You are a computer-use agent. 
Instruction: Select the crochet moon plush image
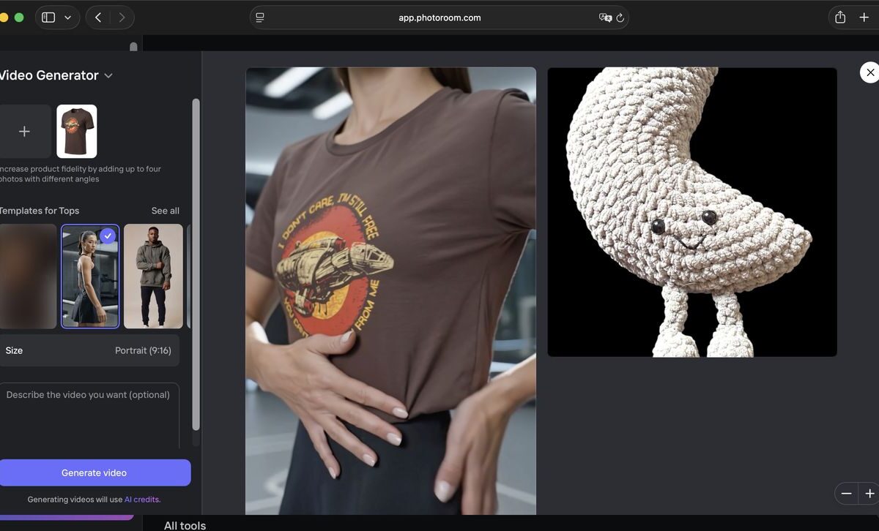click(692, 212)
